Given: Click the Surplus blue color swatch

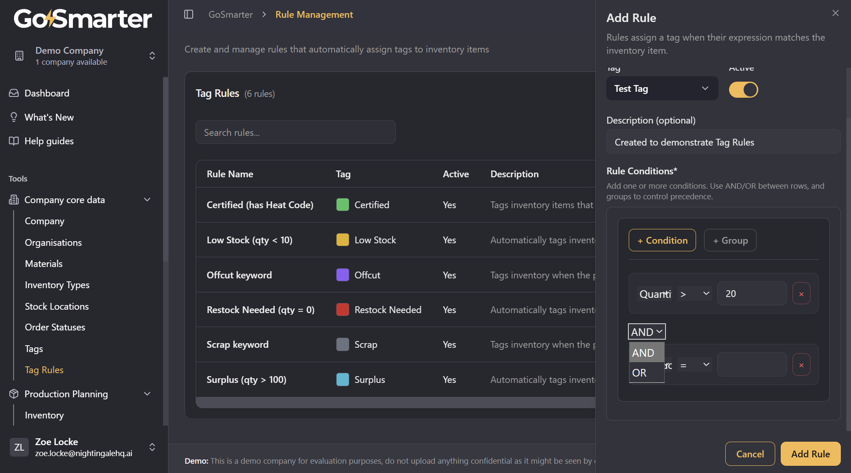Looking at the screenshot, I should [343, 379].
